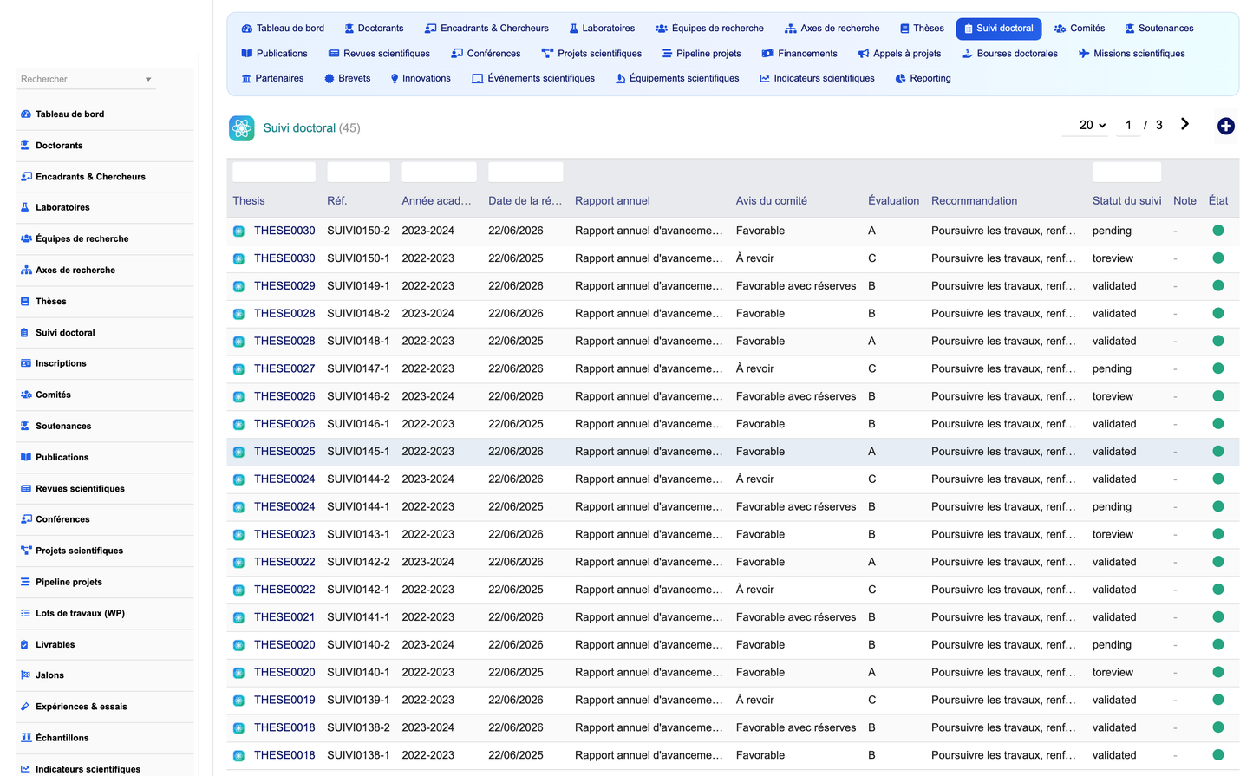Click the Date de la réunion filter field
The image size is (1253, 776).
pos(525,172)
